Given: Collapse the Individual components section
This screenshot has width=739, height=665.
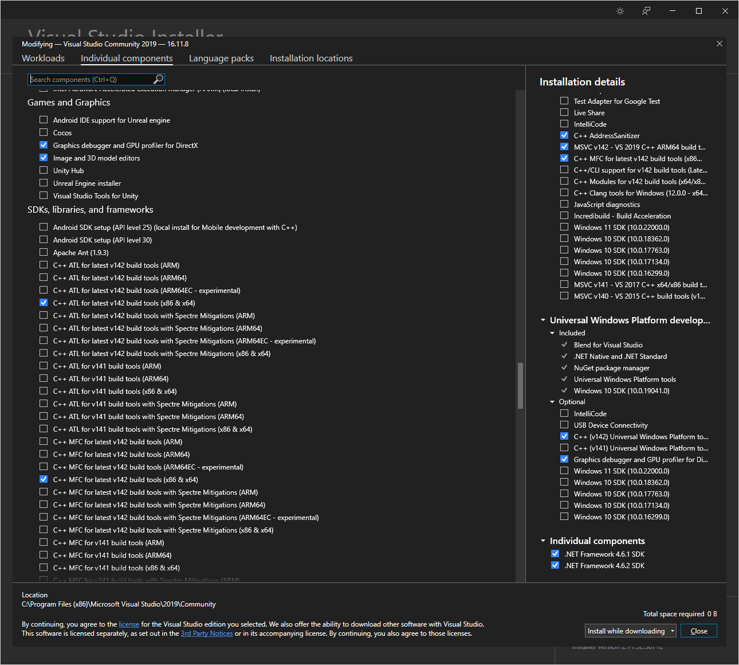Looking at the screenshot, I should click(543, 541).
